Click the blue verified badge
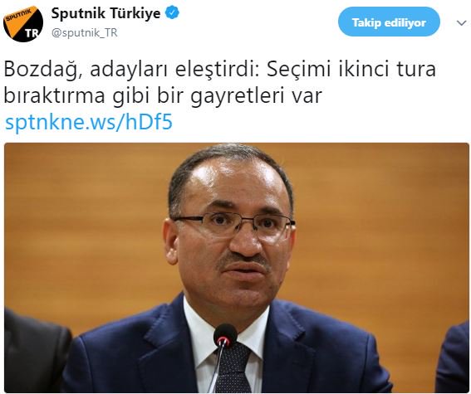 [x=173, y=13]
